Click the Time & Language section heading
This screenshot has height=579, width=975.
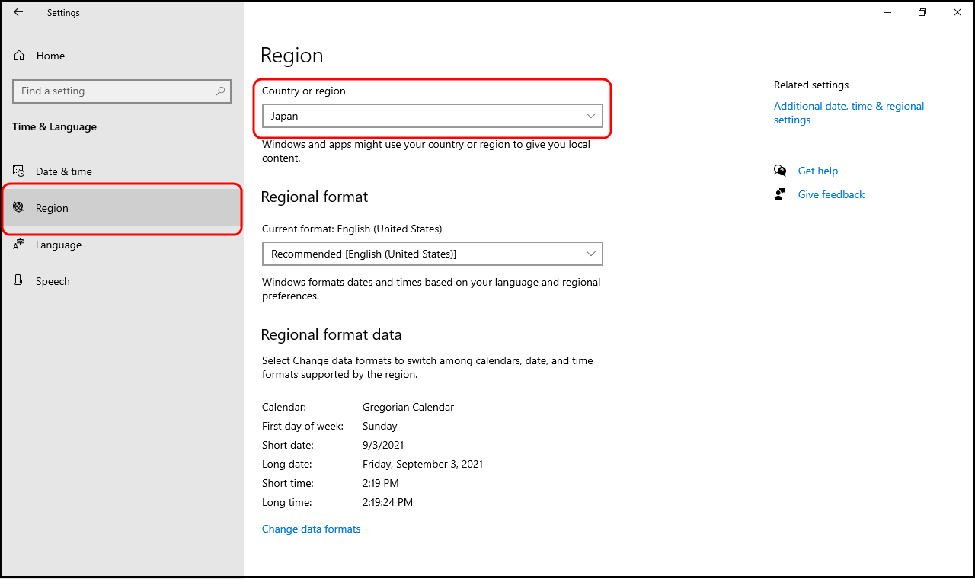(x=55, y=126)
